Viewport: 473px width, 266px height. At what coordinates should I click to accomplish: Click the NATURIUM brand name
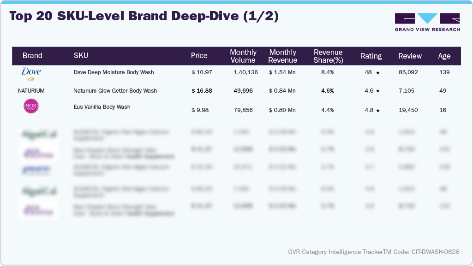31,91
